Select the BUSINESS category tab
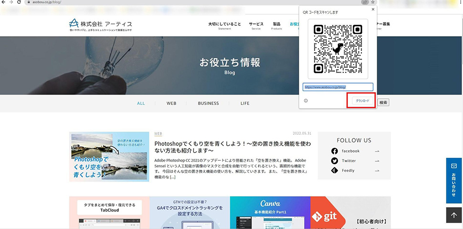The width and height of the screenshot is (463, 229). [209, 103]
